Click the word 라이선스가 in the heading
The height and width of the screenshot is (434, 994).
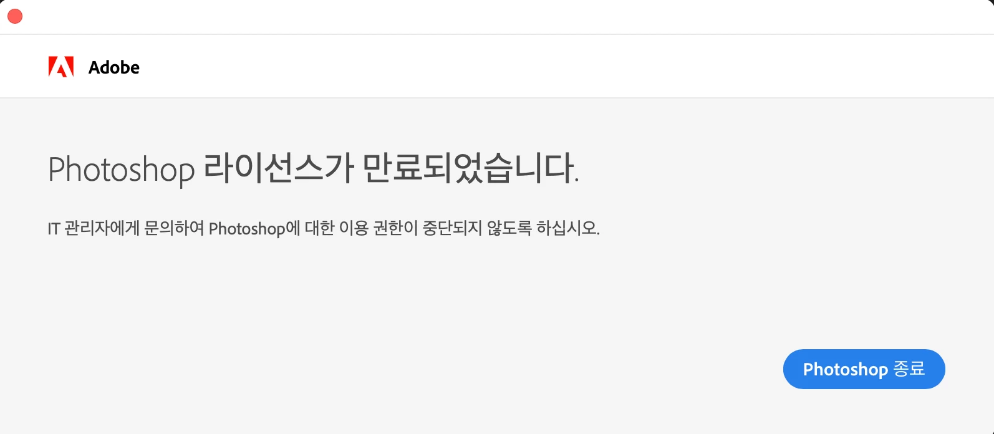279,168
